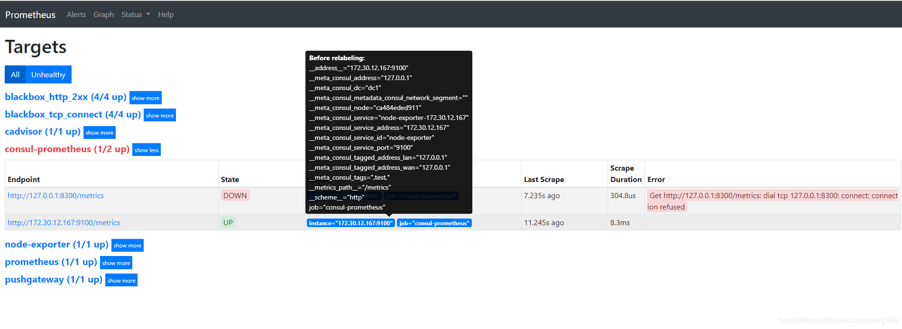
Task: Open the Help page
Action: [166, 15]
